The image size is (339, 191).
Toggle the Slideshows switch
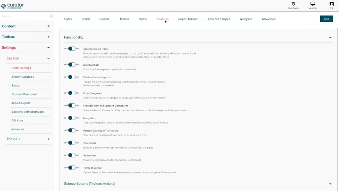click(x=72, y=155)
